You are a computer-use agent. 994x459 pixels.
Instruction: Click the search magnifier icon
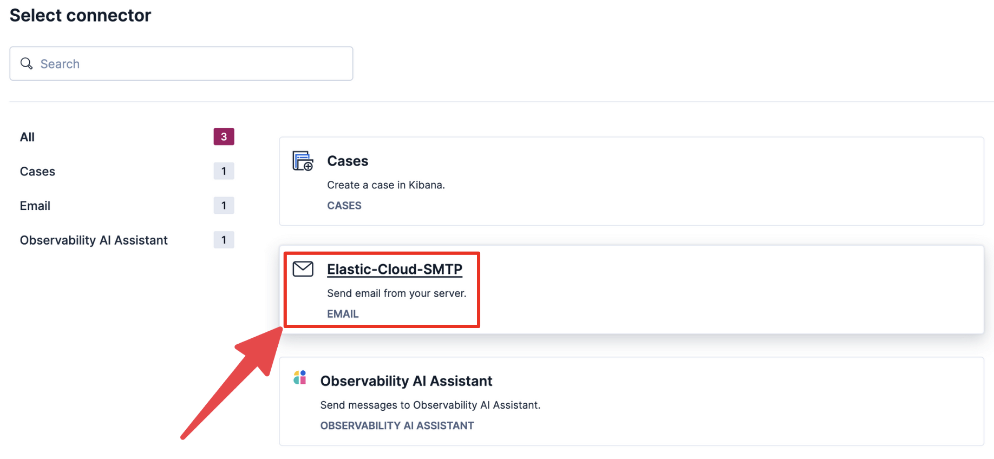pyautogui.click(x=27, y=63)
